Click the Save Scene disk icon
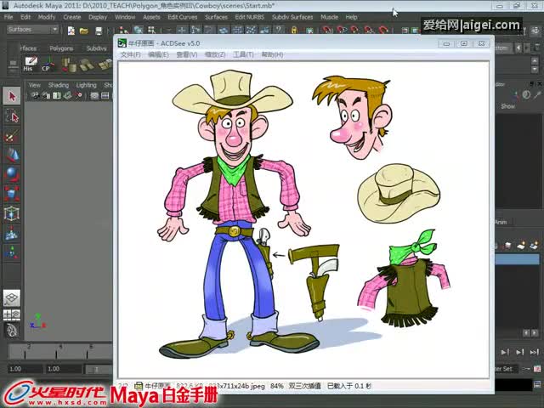Screen dimensions: 544x408 coord(99,31)
